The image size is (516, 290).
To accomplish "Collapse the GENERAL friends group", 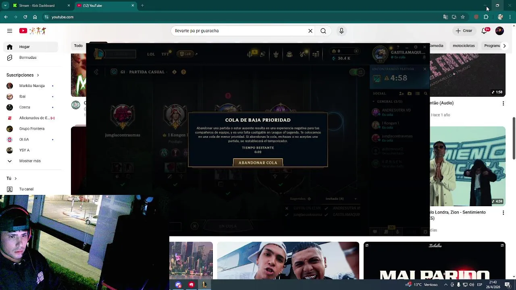I will 374,101.
